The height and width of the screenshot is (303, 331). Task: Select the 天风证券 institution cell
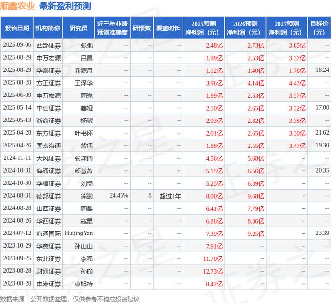49,158
